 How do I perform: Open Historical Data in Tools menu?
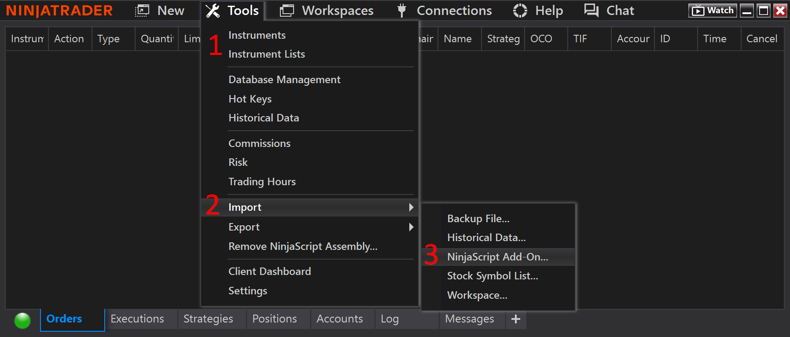tap(264, 118)
